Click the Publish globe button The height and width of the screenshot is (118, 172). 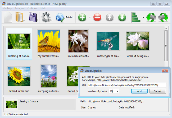pyautogui.click(x=64, y=18)
